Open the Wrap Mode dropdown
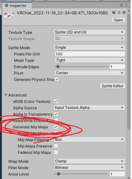 tap(89, 161)
